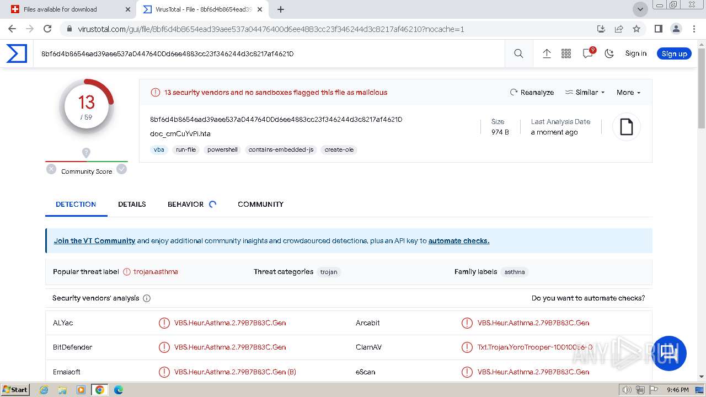The image size is (706, 397).
Task: Click the community score question marker
Action: point(86,153)
